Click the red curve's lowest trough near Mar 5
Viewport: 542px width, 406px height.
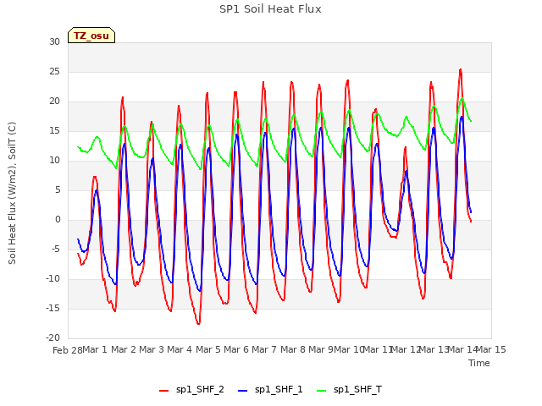point(198,323)
